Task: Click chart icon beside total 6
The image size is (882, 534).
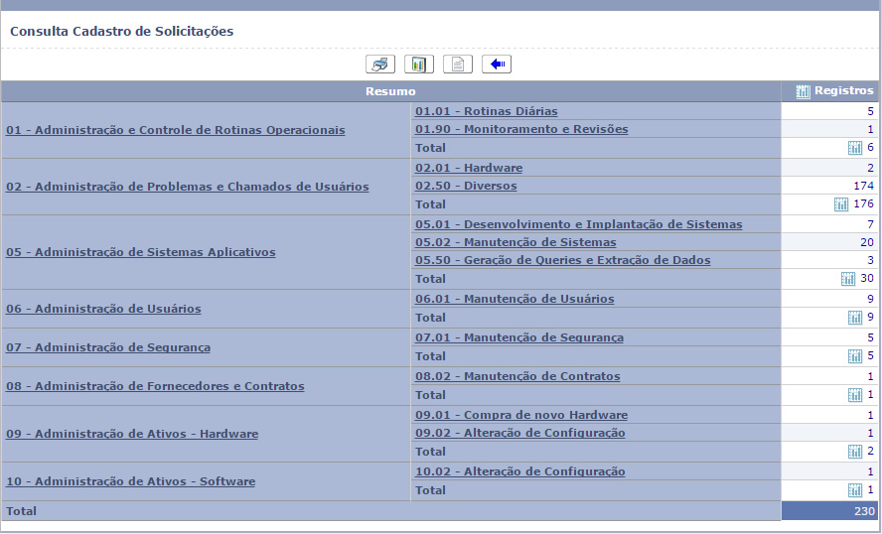Action: [x=855, y=148]
